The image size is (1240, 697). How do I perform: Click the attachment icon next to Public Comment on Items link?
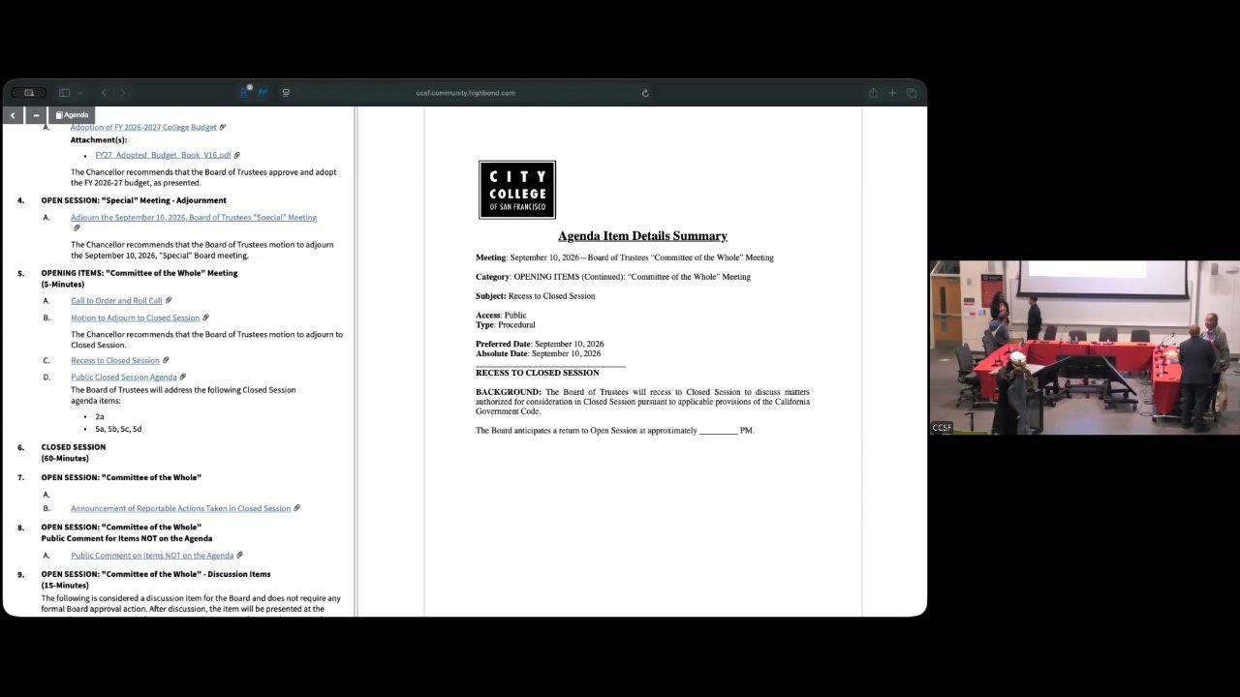[x=239, y=556]
